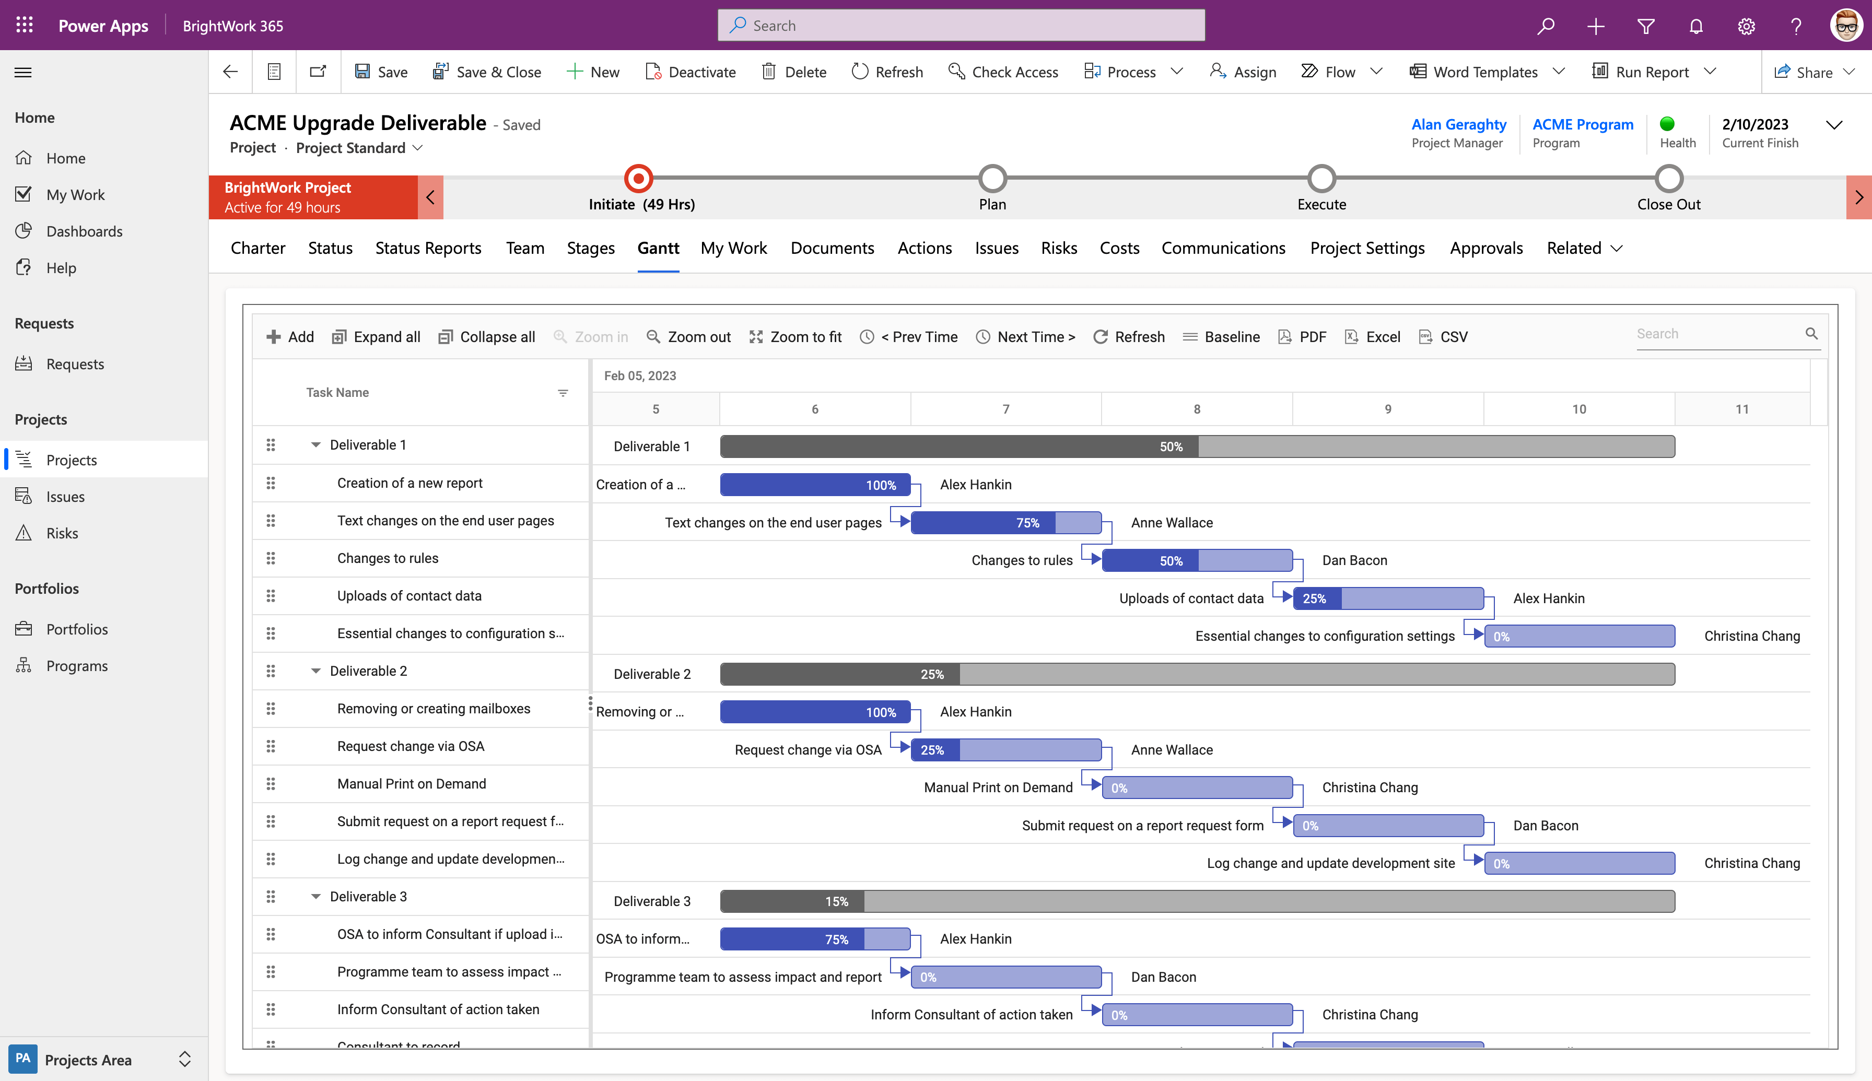Expand the Related dropdown menu

coord(1585,247)
